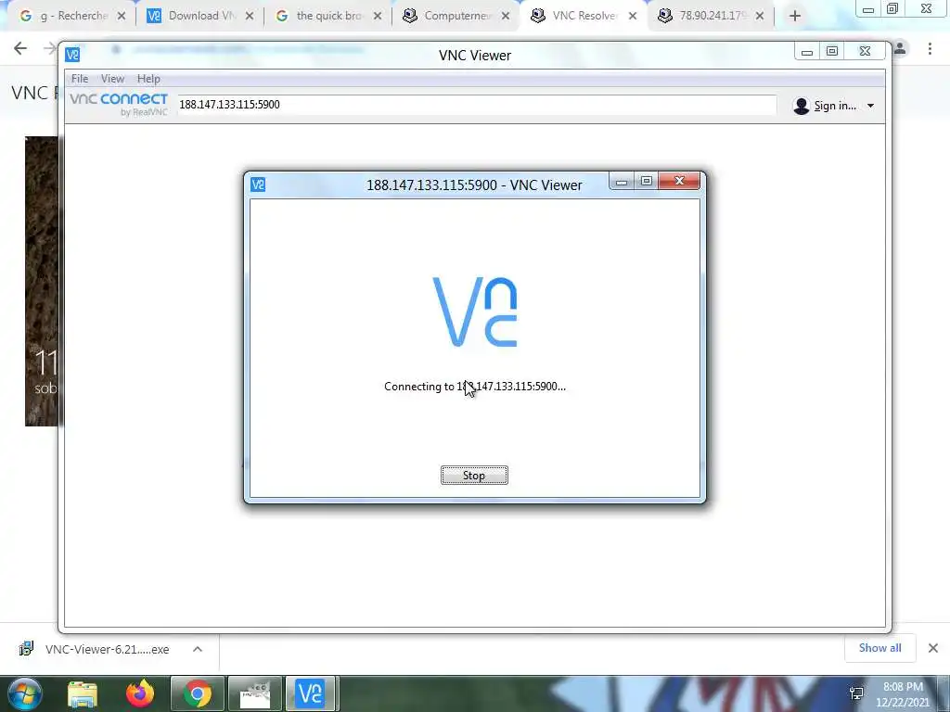Viewport: 950px width, 712px height.
Task: Click Show all downloads in Chrome
Action: tap(879, 648)
